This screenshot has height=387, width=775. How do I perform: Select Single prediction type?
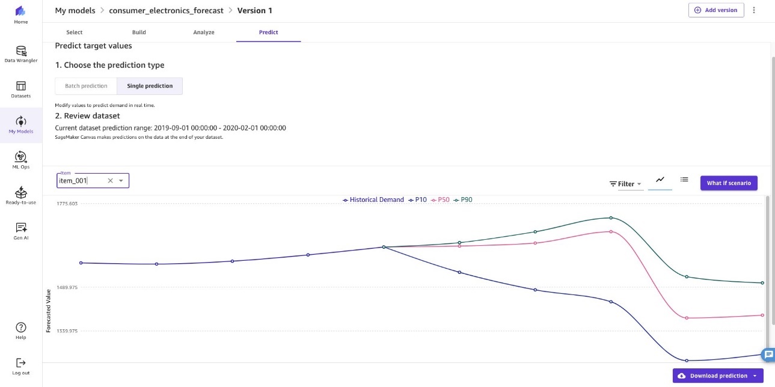150,86
